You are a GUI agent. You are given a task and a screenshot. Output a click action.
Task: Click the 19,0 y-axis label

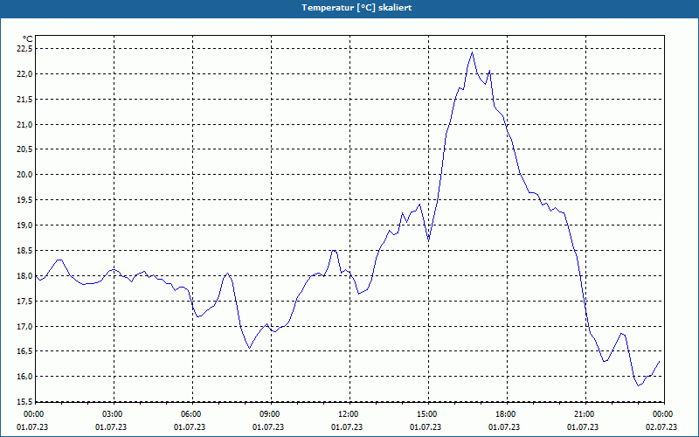click(25, 225)
